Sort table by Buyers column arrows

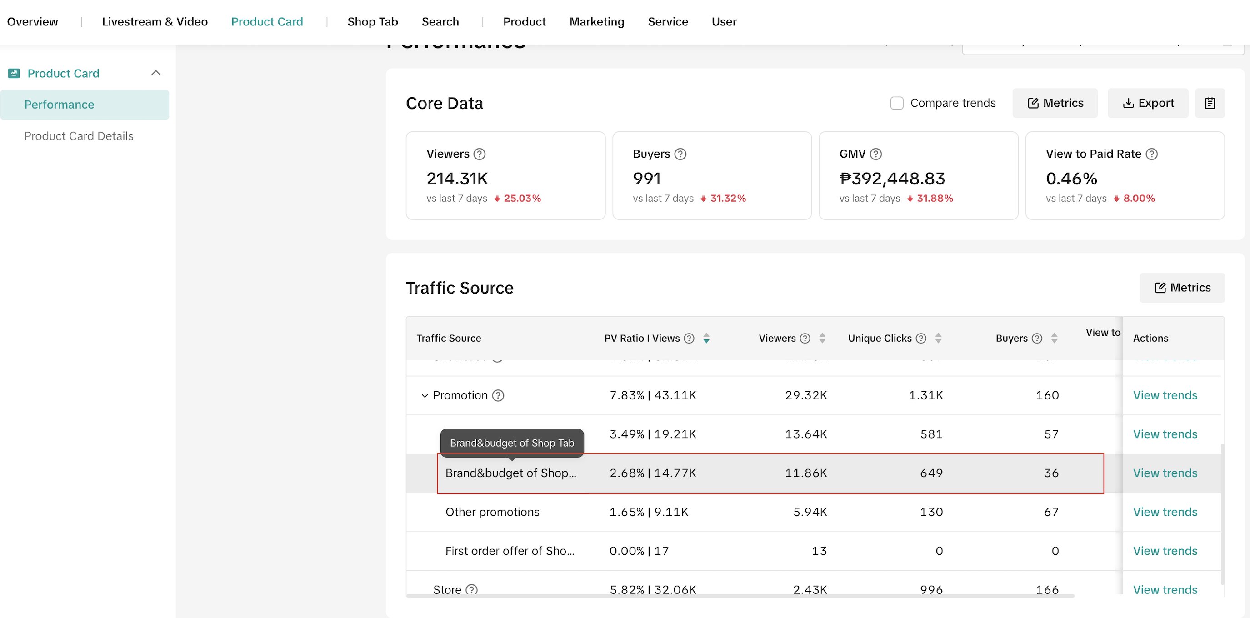1055,338
